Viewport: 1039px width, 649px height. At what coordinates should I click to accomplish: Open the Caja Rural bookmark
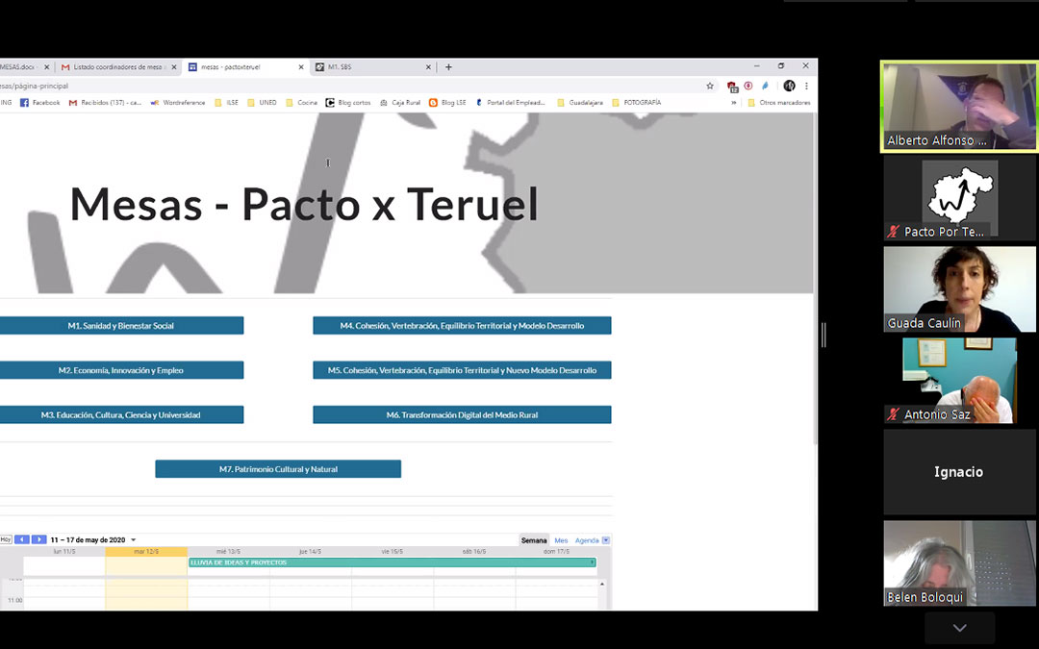click(x=400, y=103)
